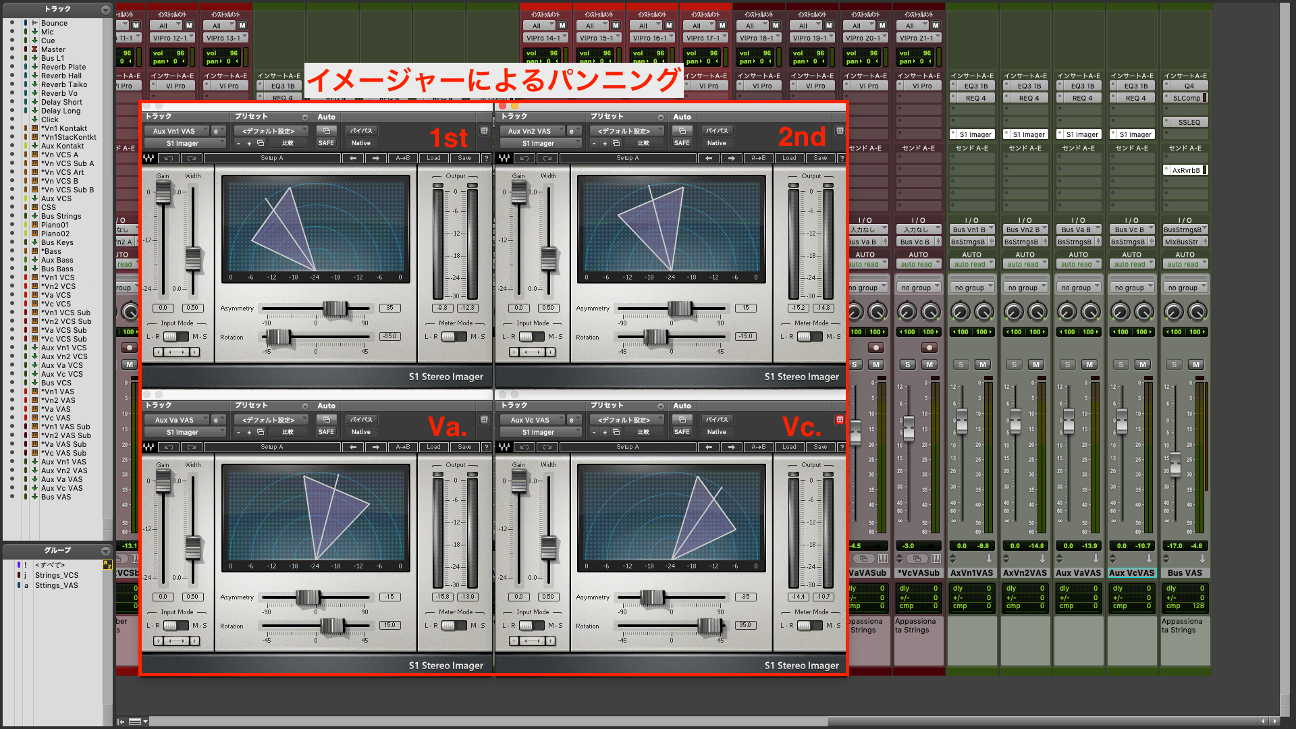Click undo arrow in 2nd Imager toolbar
The height and width of the screenshot is (729, 1296).
click(x=524, y=159)
